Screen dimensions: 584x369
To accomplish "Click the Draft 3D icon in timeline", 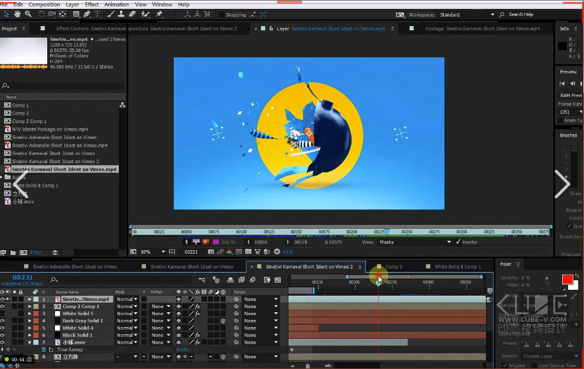I will click(216, 280).
